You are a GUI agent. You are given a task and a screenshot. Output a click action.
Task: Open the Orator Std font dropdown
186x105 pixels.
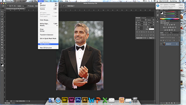[145, 20]
